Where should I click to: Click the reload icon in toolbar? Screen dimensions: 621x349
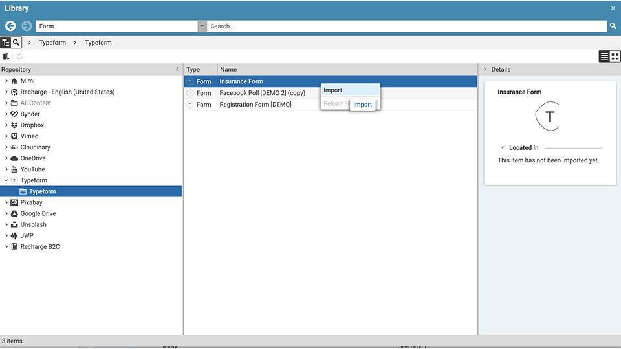coord(19,57)
